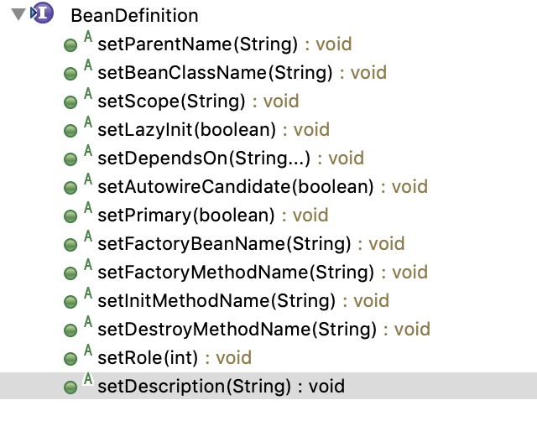Image resolution: width=537 pixels, height=421 pixels.
Task: Click the green icon beside setDependsOn
Action: pyautogui.click(x=71, y=159)
